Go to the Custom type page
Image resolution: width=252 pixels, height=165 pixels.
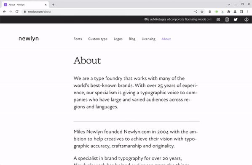[x=98, y=39]
